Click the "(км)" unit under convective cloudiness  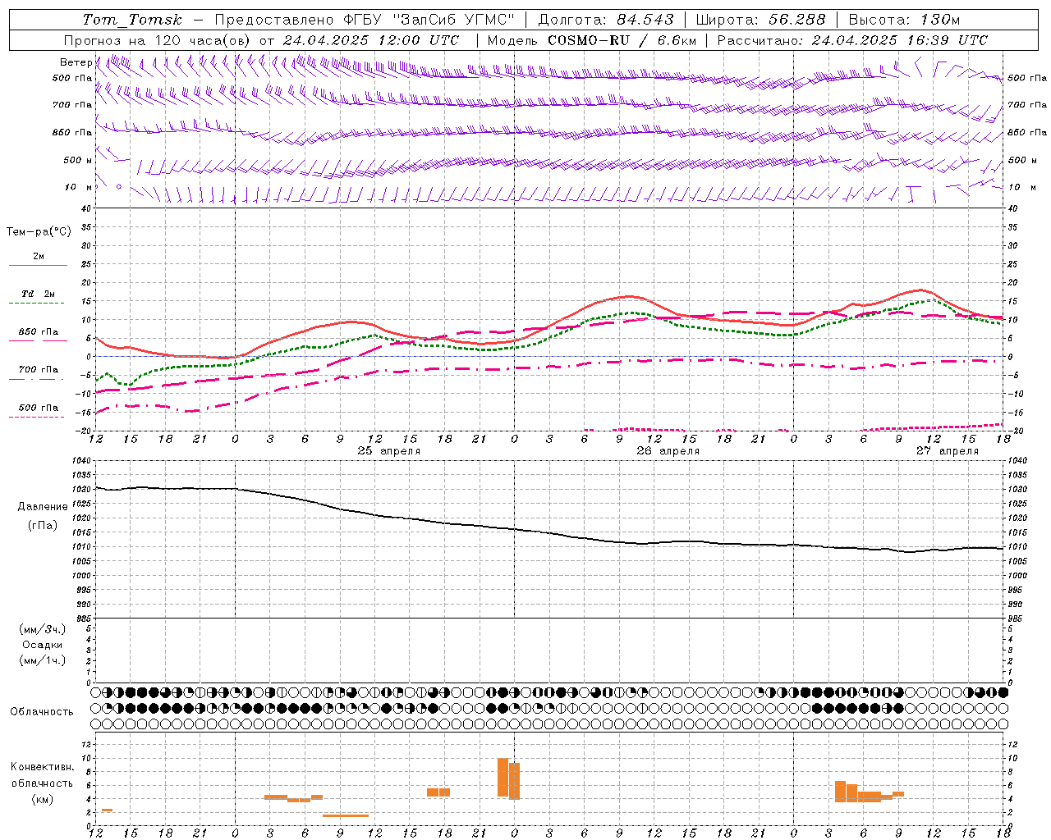pyautogui.click(x=43, y=799)
